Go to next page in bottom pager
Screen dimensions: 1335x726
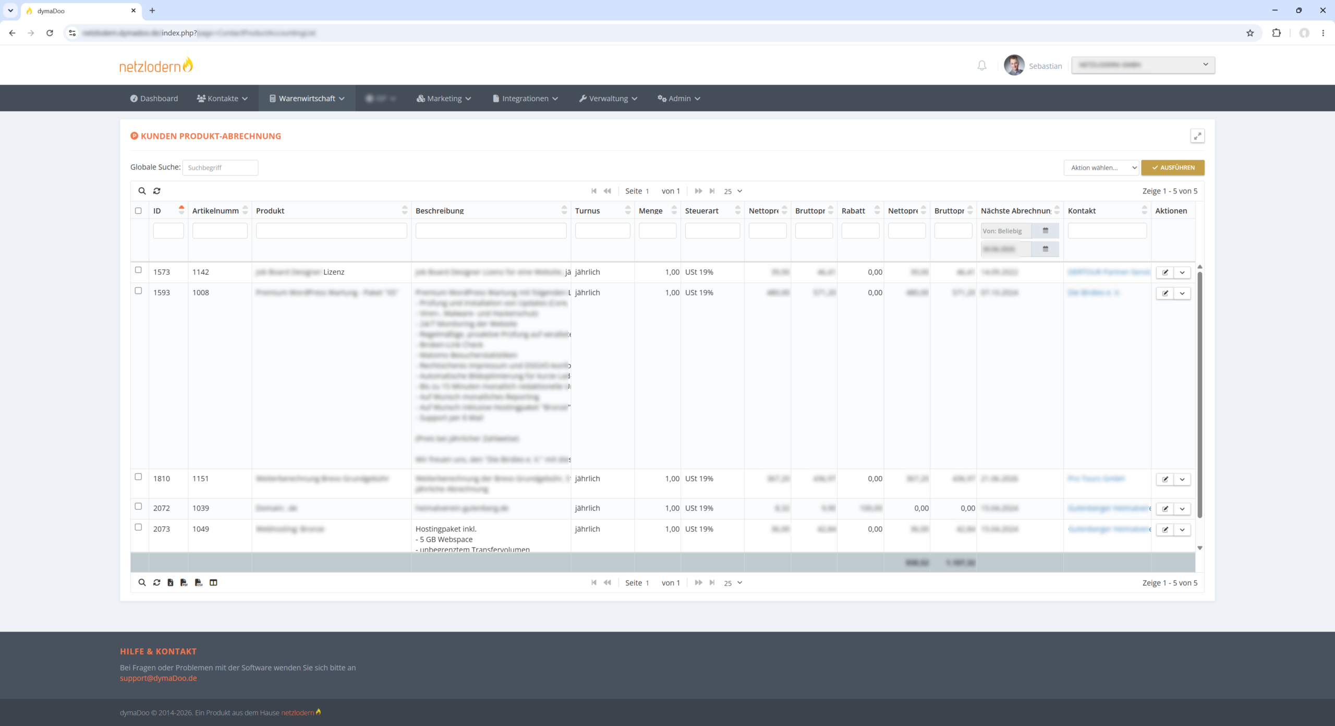[x=698, y=583]
